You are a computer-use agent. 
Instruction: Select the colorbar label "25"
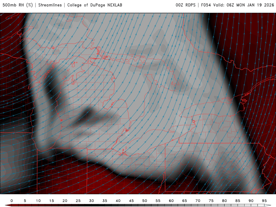pyautogui.click(x=78, y=201)
